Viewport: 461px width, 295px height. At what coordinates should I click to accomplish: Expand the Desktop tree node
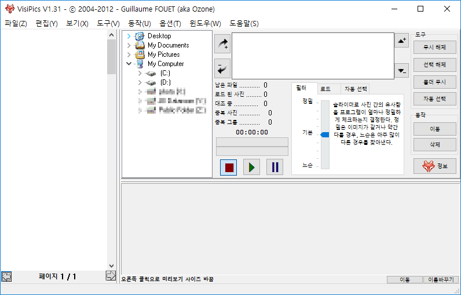[129, 36]
